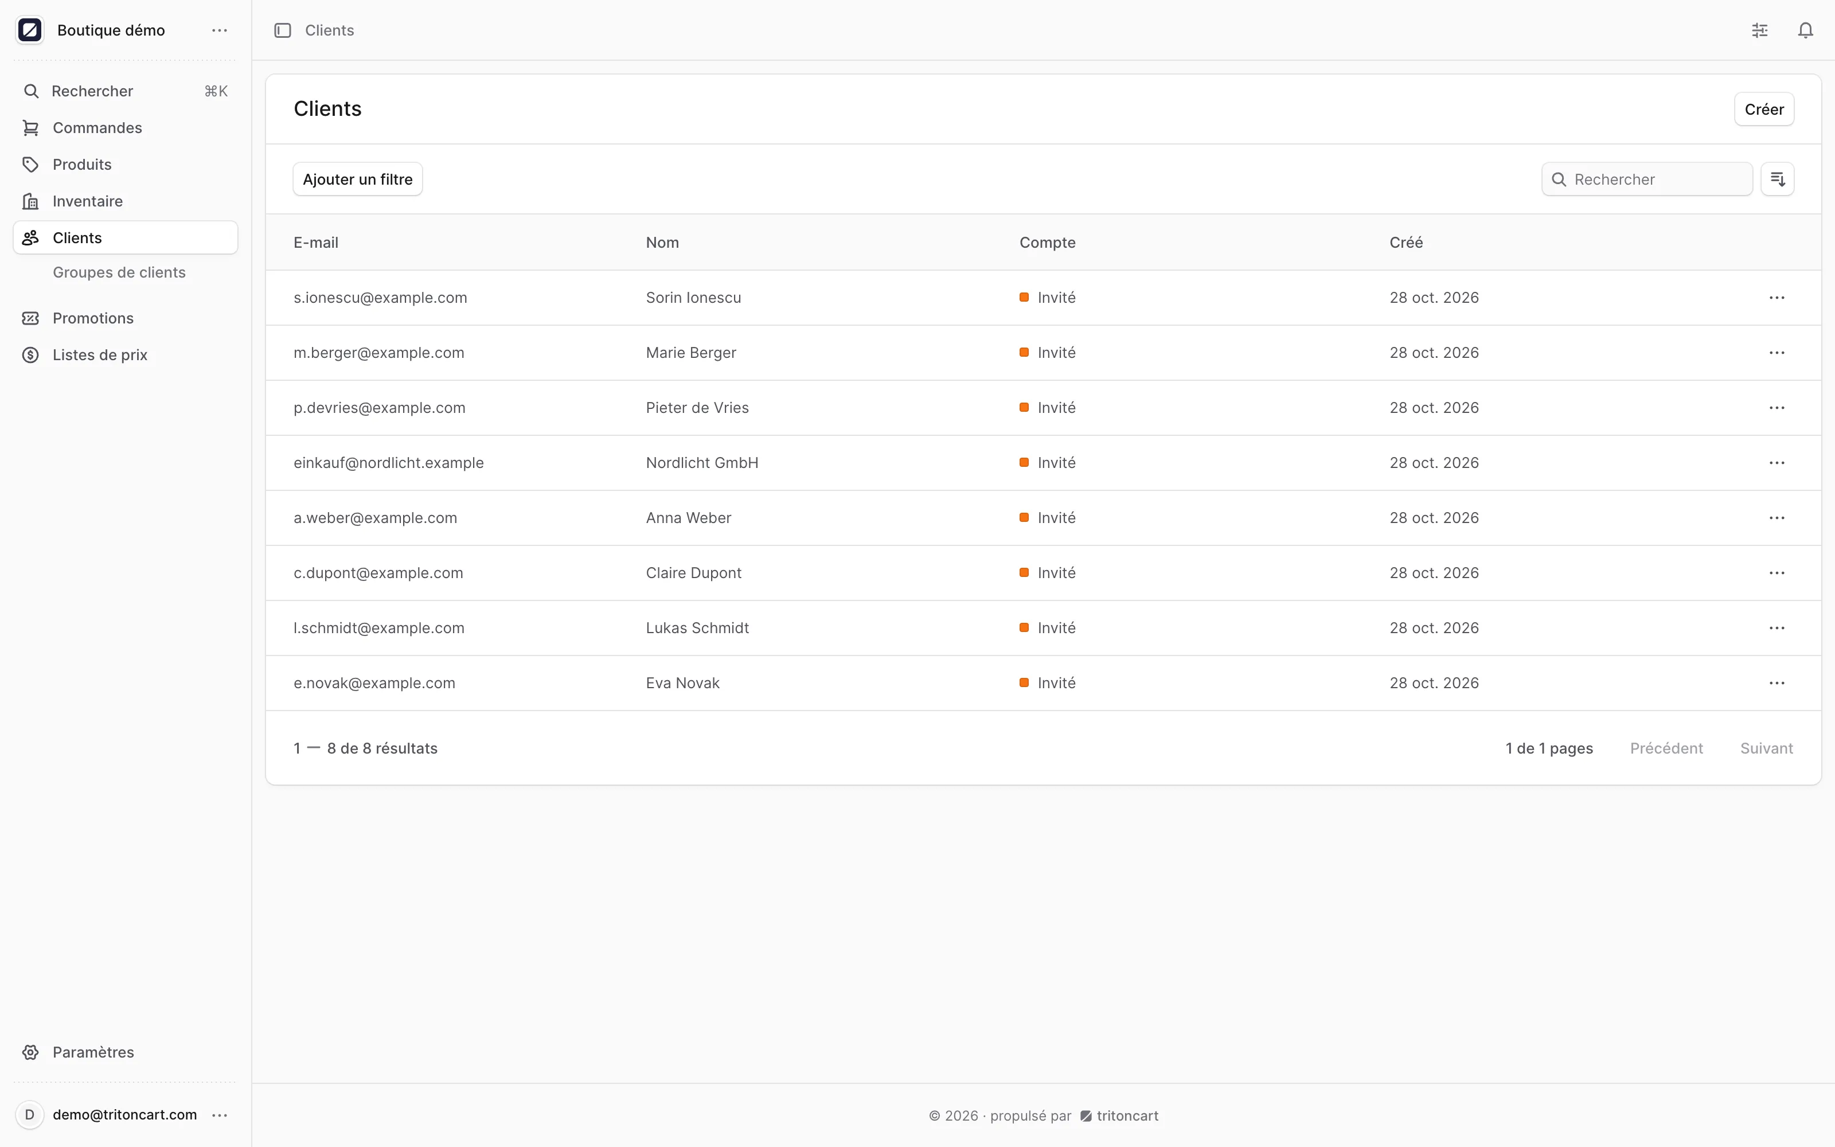
Task: Click the Promotions coupon icon
Action: (30, 318)
